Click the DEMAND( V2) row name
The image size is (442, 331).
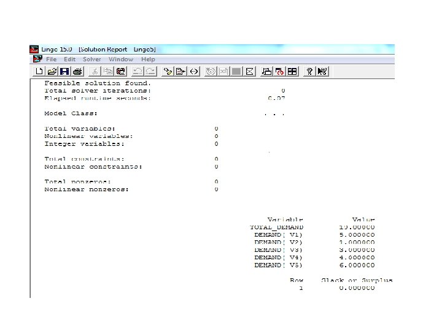278,242
